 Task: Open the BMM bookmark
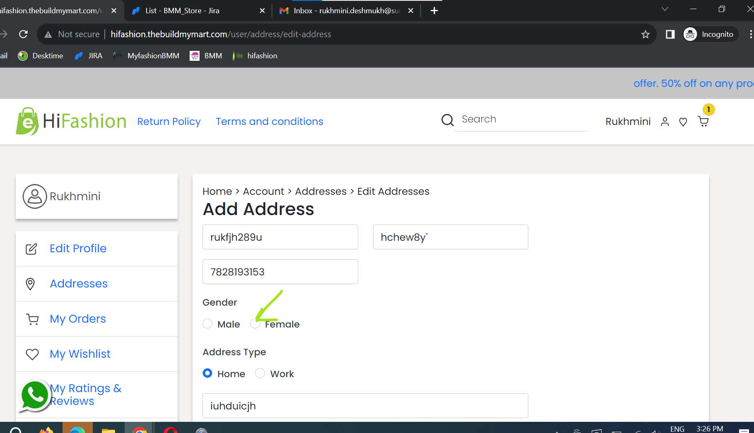206,56
